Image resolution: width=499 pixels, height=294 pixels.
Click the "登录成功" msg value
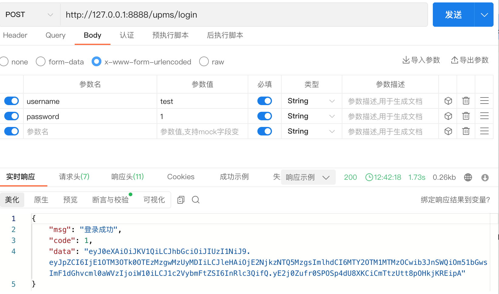(x=99, y=230)
